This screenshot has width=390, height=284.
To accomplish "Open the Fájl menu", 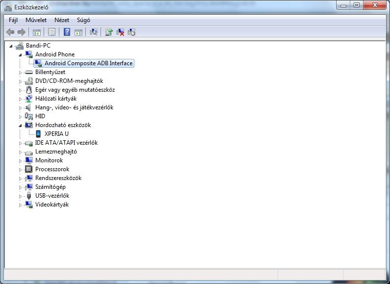I will pos(13,20).
